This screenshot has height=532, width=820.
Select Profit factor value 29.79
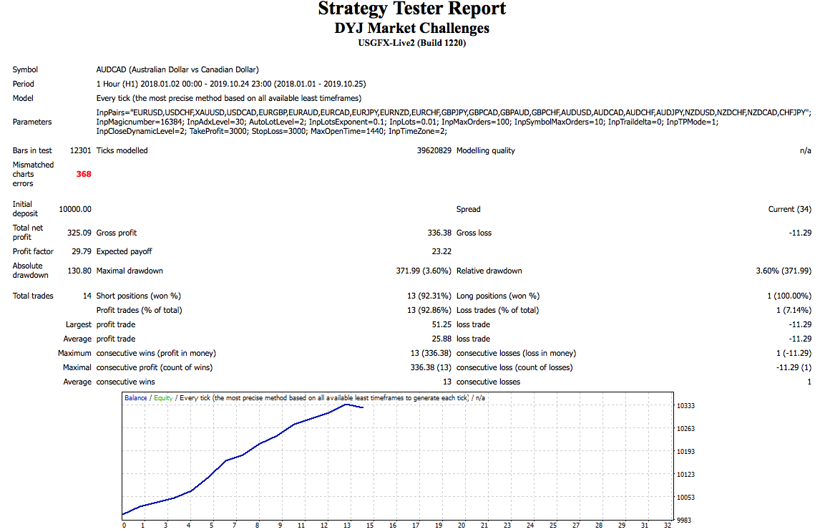82,251
